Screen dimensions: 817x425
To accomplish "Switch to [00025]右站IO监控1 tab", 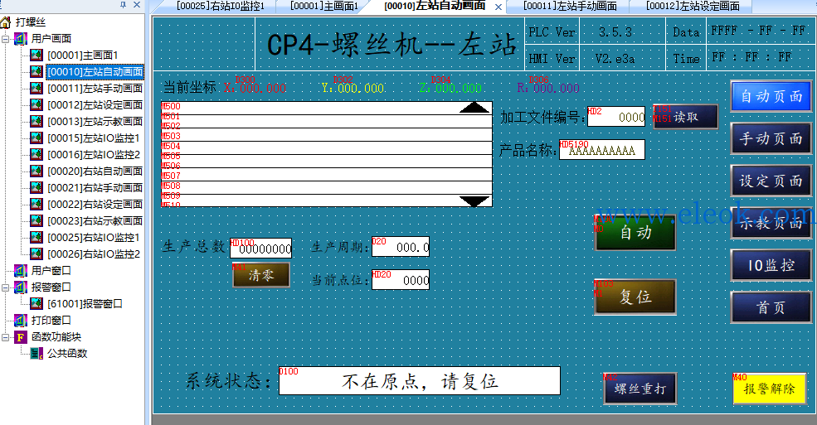I will pyautogui.click(x=221, y=7).
